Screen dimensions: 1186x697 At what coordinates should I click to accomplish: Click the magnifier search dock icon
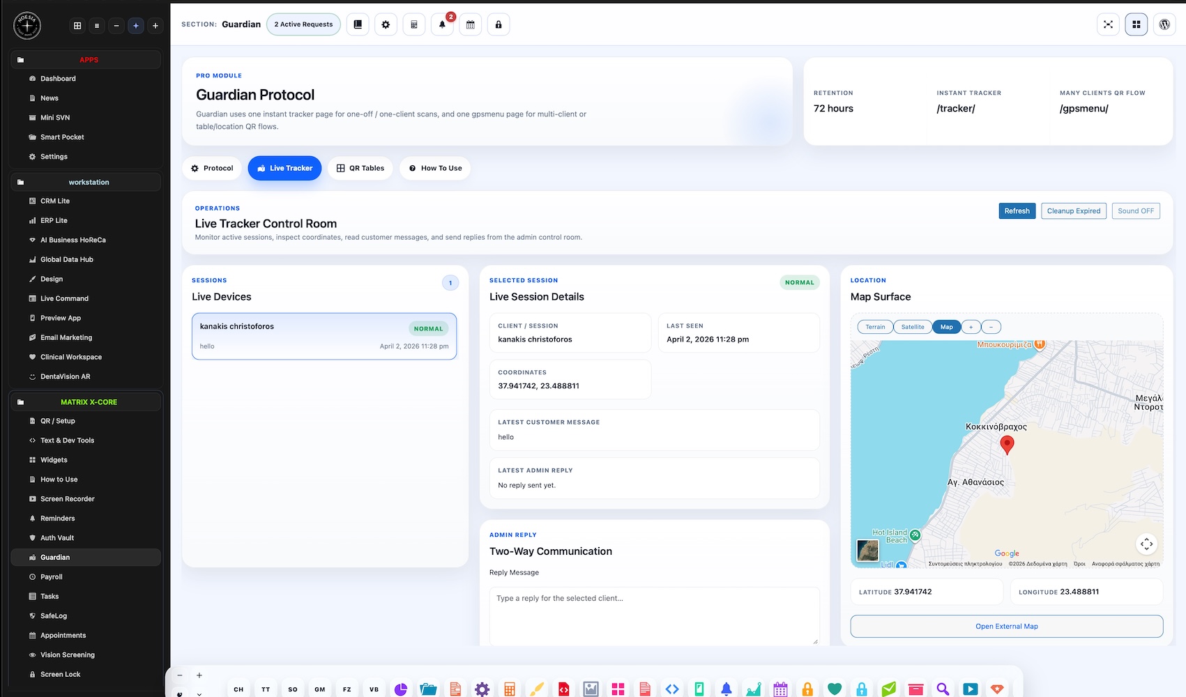tap(943, 689)
